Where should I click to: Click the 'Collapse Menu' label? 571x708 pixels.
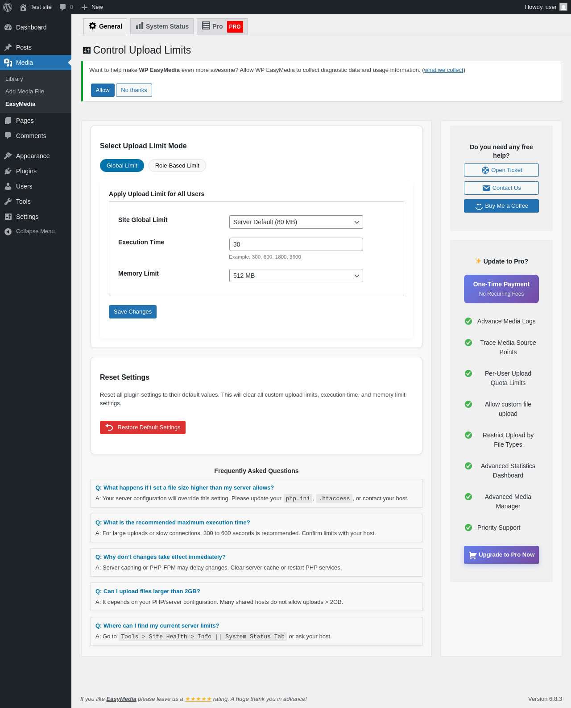(x=35, y=231)
